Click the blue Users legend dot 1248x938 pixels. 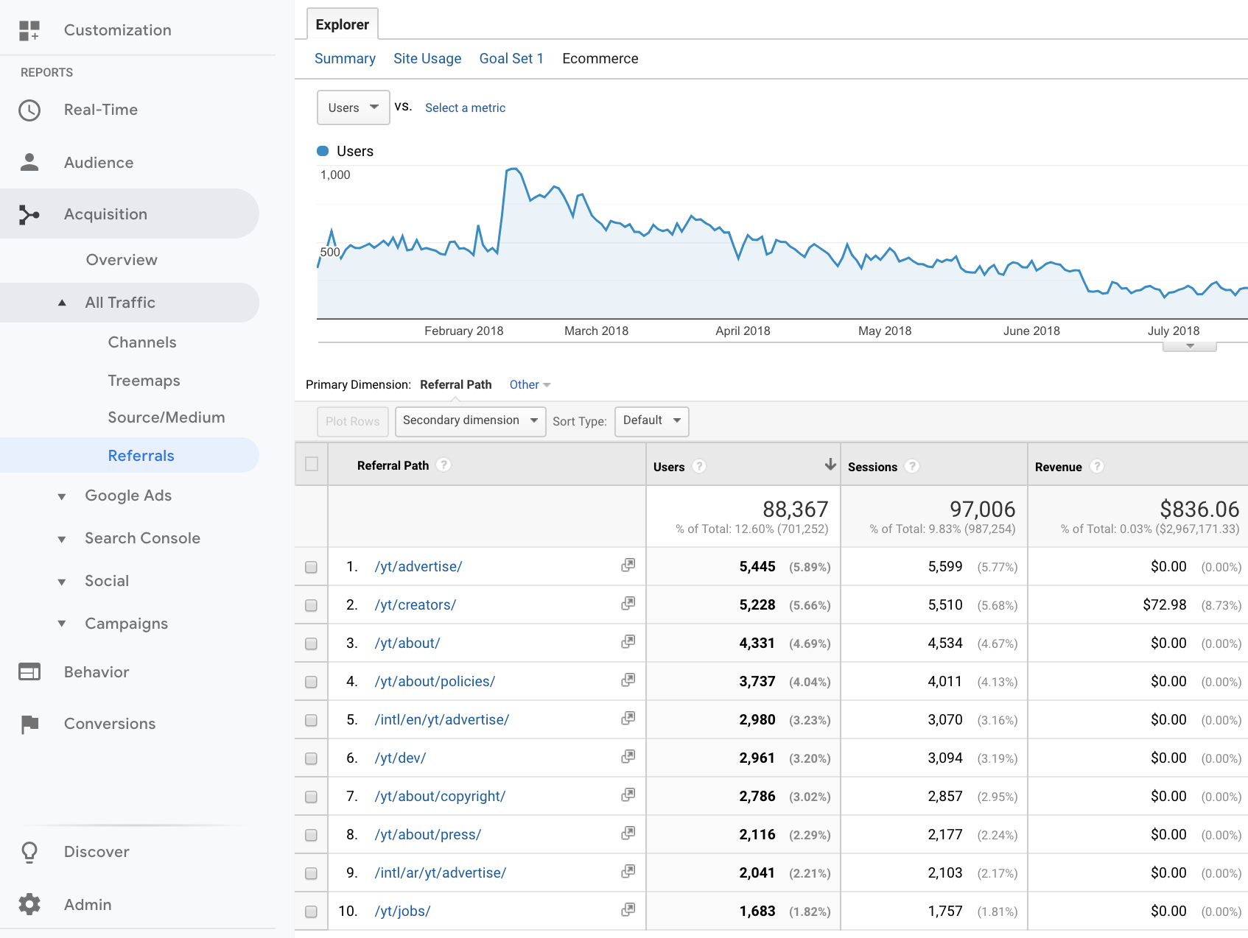[323, 151]
